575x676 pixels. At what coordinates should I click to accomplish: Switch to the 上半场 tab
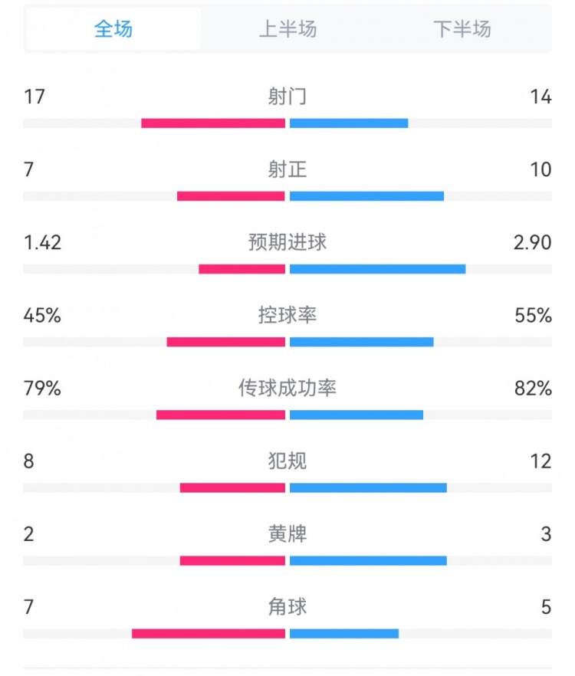287,29
